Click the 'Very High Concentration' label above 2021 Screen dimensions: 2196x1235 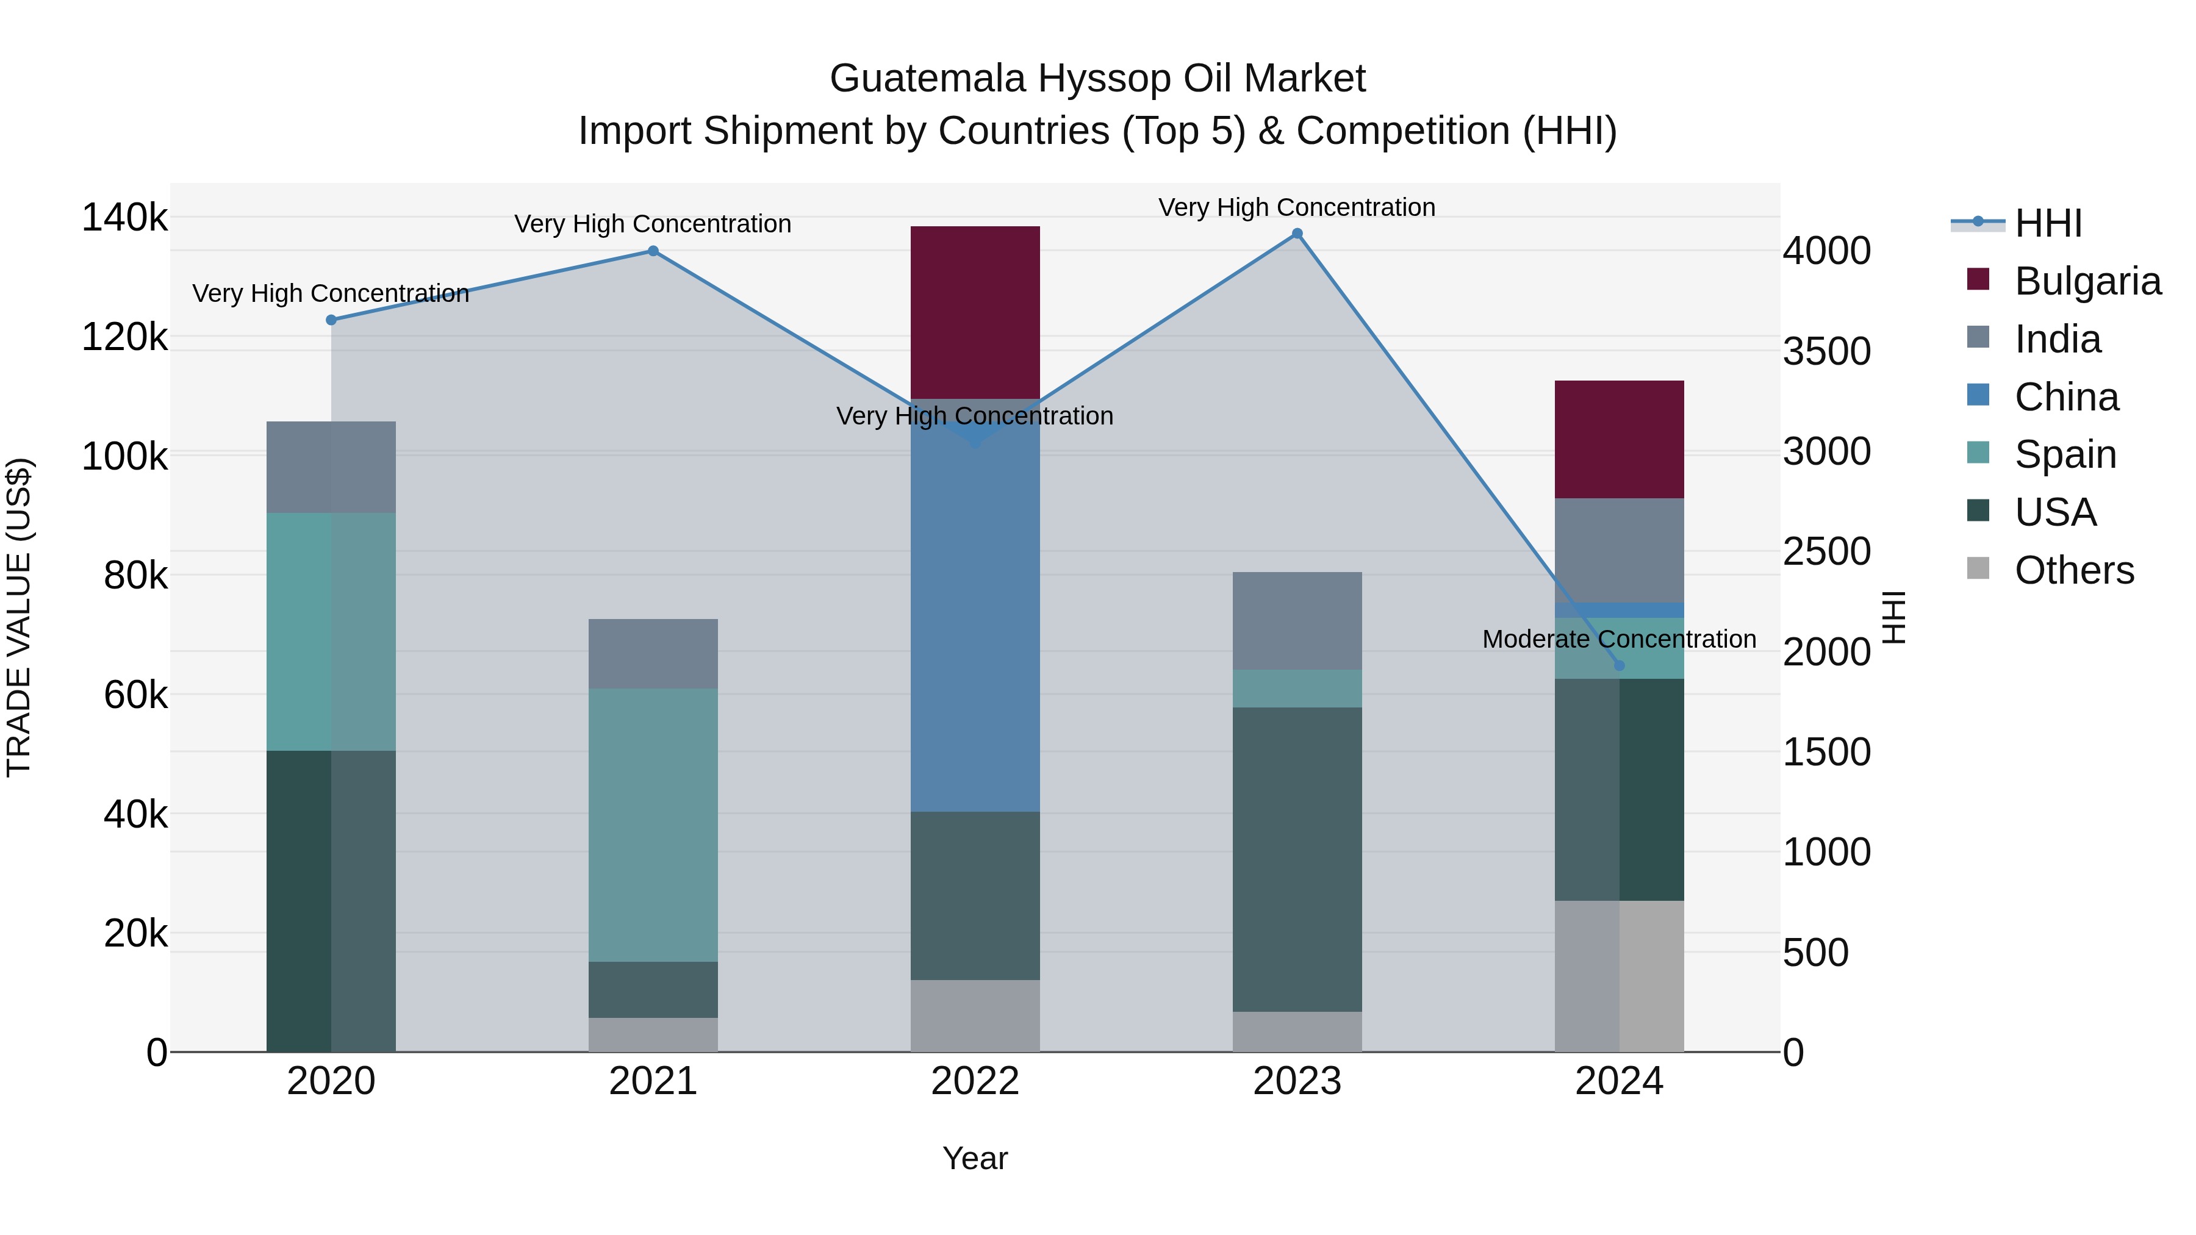point(653,224)
